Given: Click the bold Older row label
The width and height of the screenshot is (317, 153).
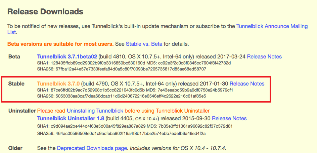Looking at the screenshot, I should 15,148.
